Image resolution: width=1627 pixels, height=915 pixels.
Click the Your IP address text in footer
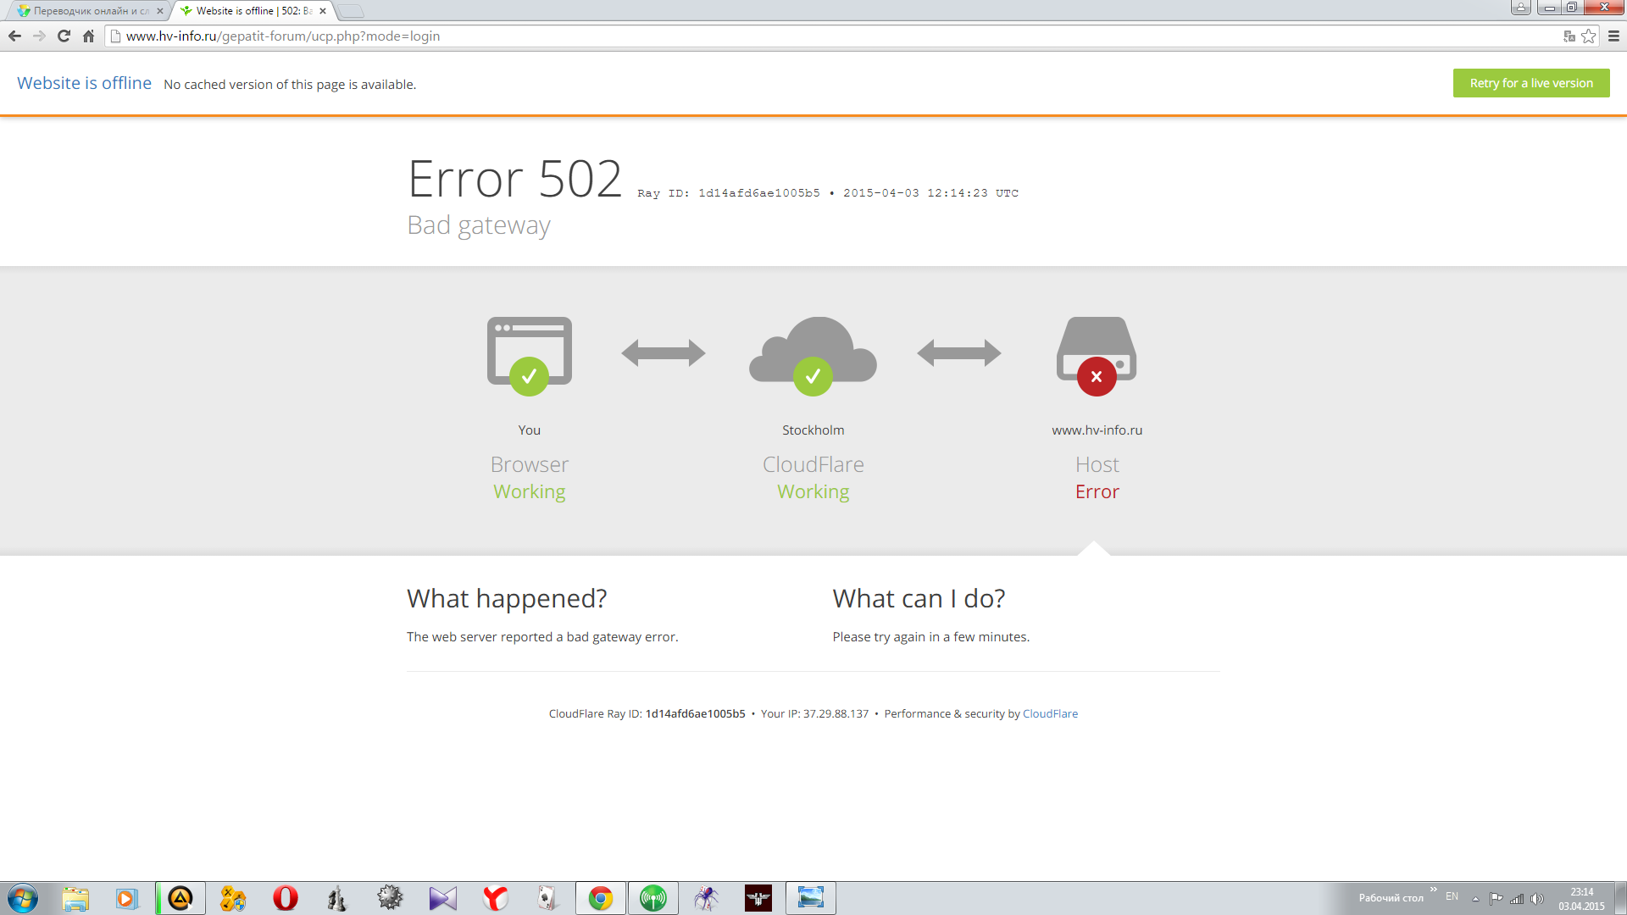814,713
